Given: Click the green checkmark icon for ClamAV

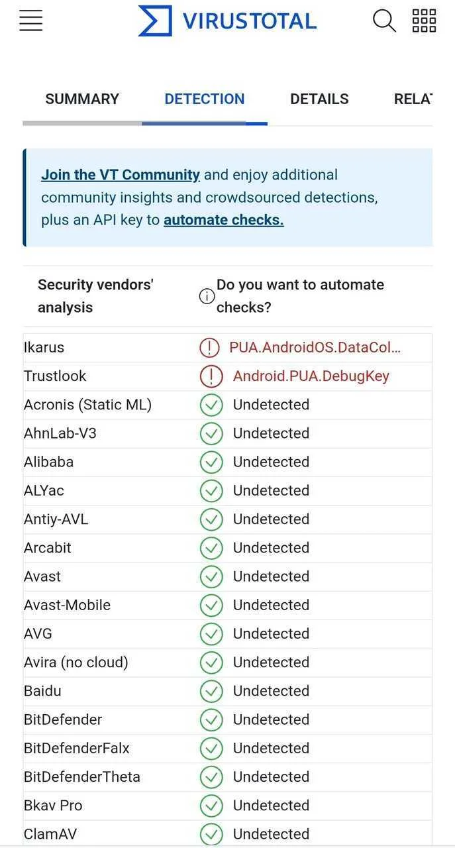Looking at the screenshot, I should (x=211, y=834).
